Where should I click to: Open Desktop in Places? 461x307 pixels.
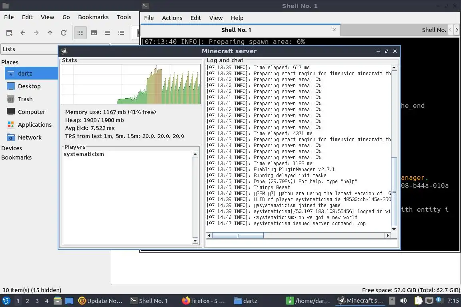29,86
